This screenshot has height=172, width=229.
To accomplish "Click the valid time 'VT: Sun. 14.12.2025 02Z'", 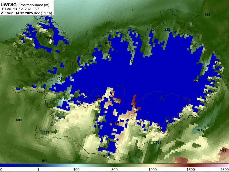I will coord(20,13).
